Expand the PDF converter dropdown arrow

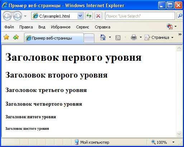175,26
